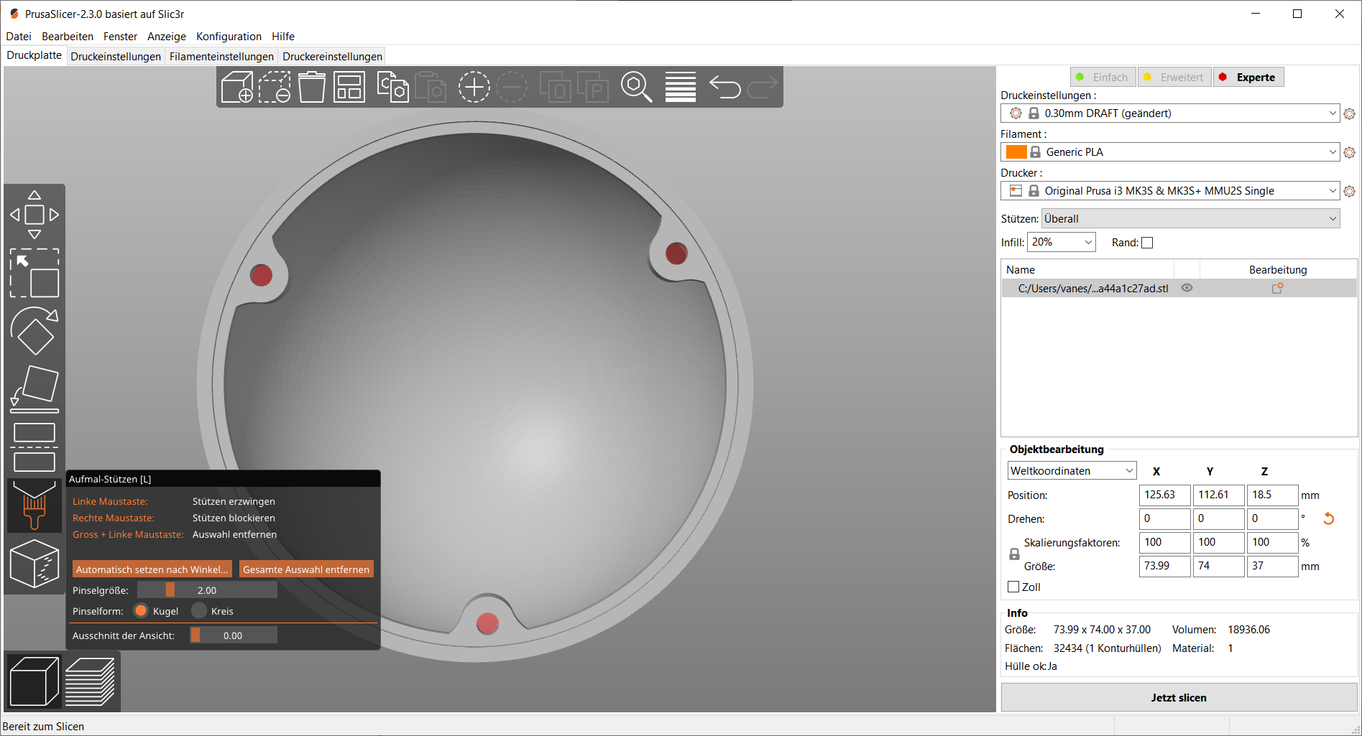Delete all objects with trash icon
1362x736 pixels.
[x=311, y=87]
